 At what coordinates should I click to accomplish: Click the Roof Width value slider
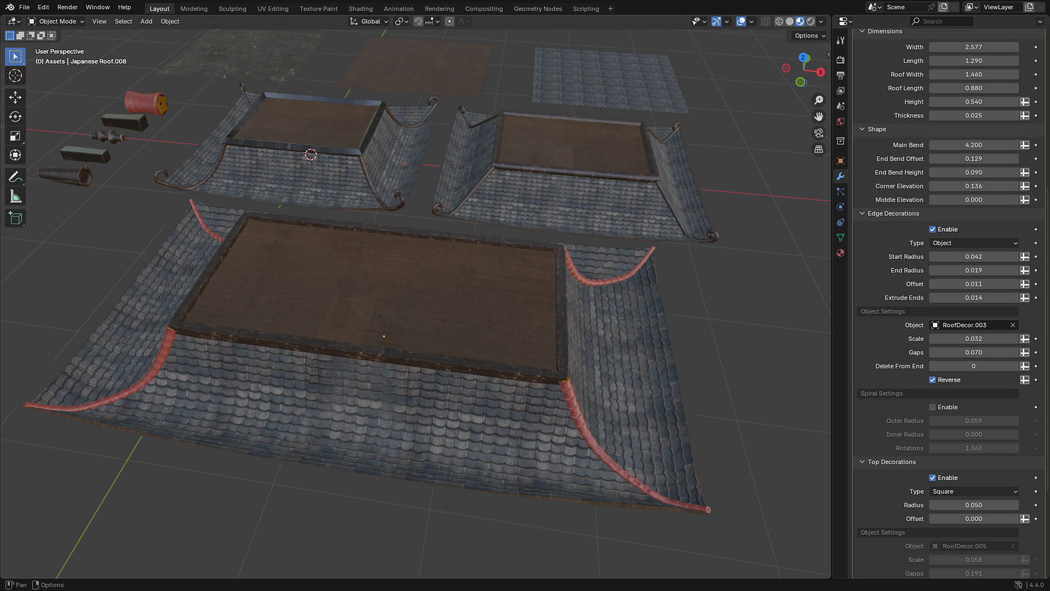click(974, 75)
